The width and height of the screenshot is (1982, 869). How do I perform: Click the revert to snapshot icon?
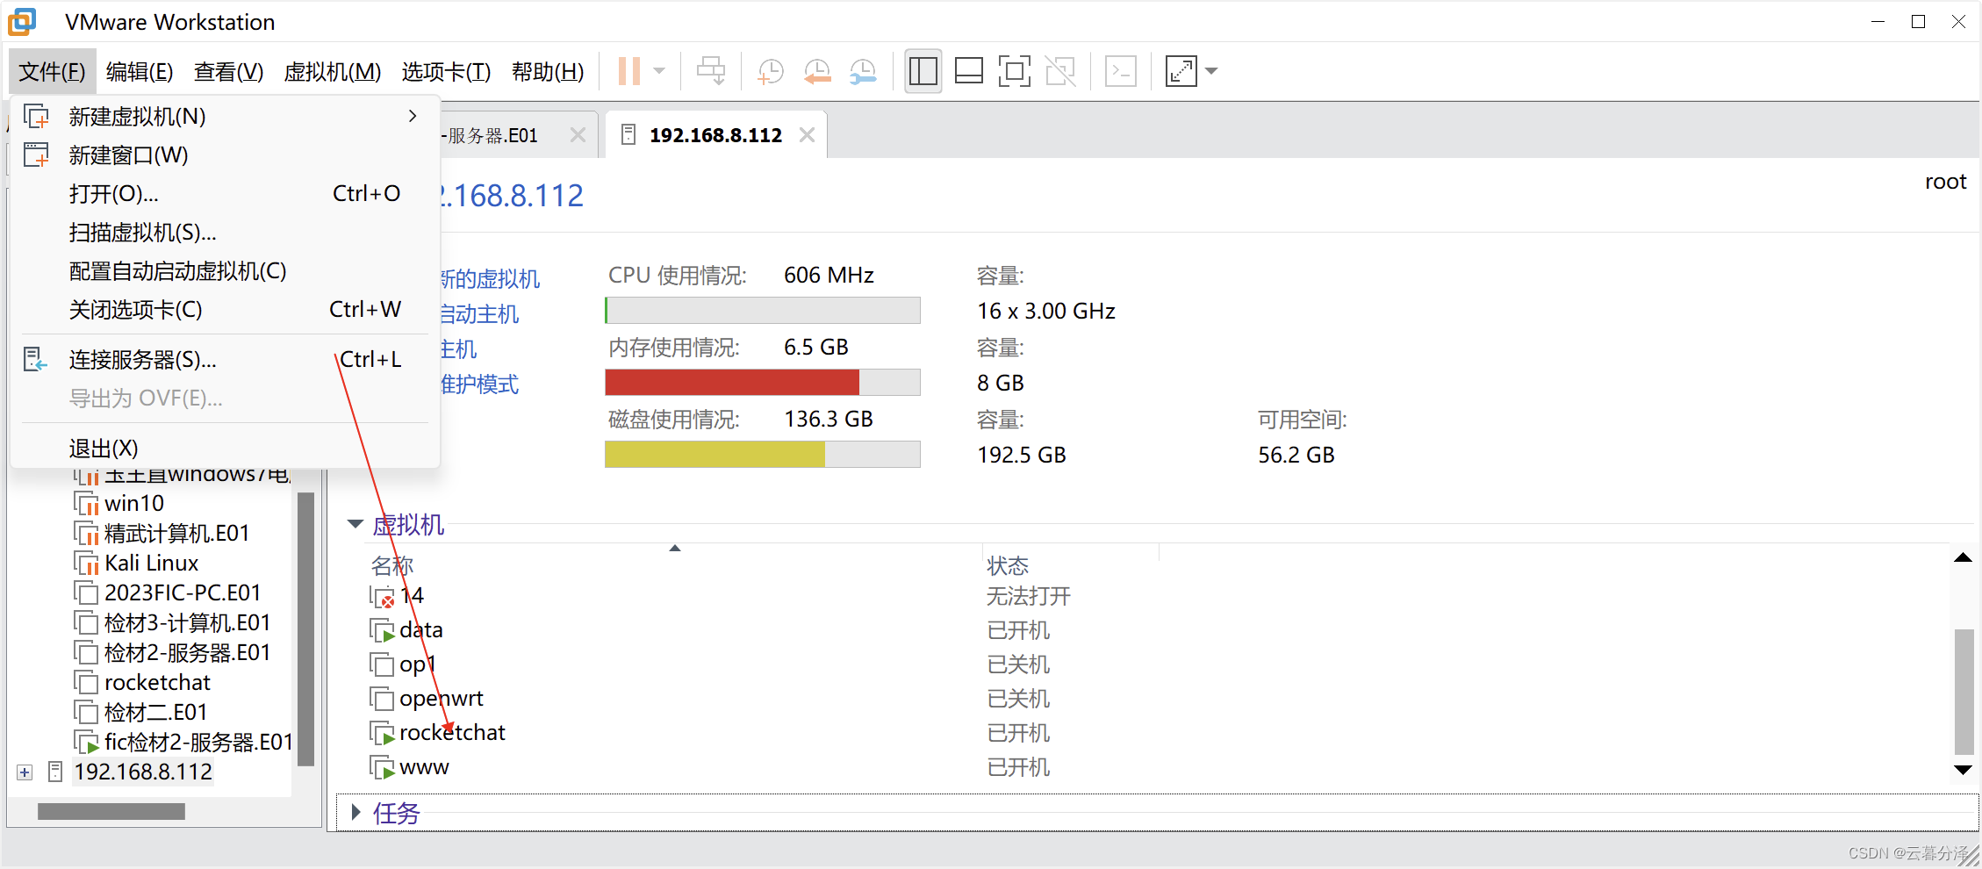pos(817,71)
